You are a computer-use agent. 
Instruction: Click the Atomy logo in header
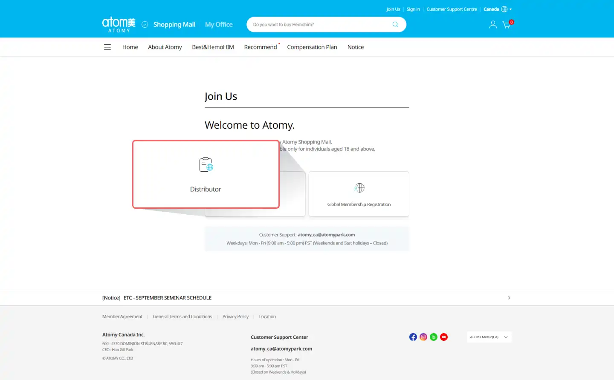(x=119, y=24)
